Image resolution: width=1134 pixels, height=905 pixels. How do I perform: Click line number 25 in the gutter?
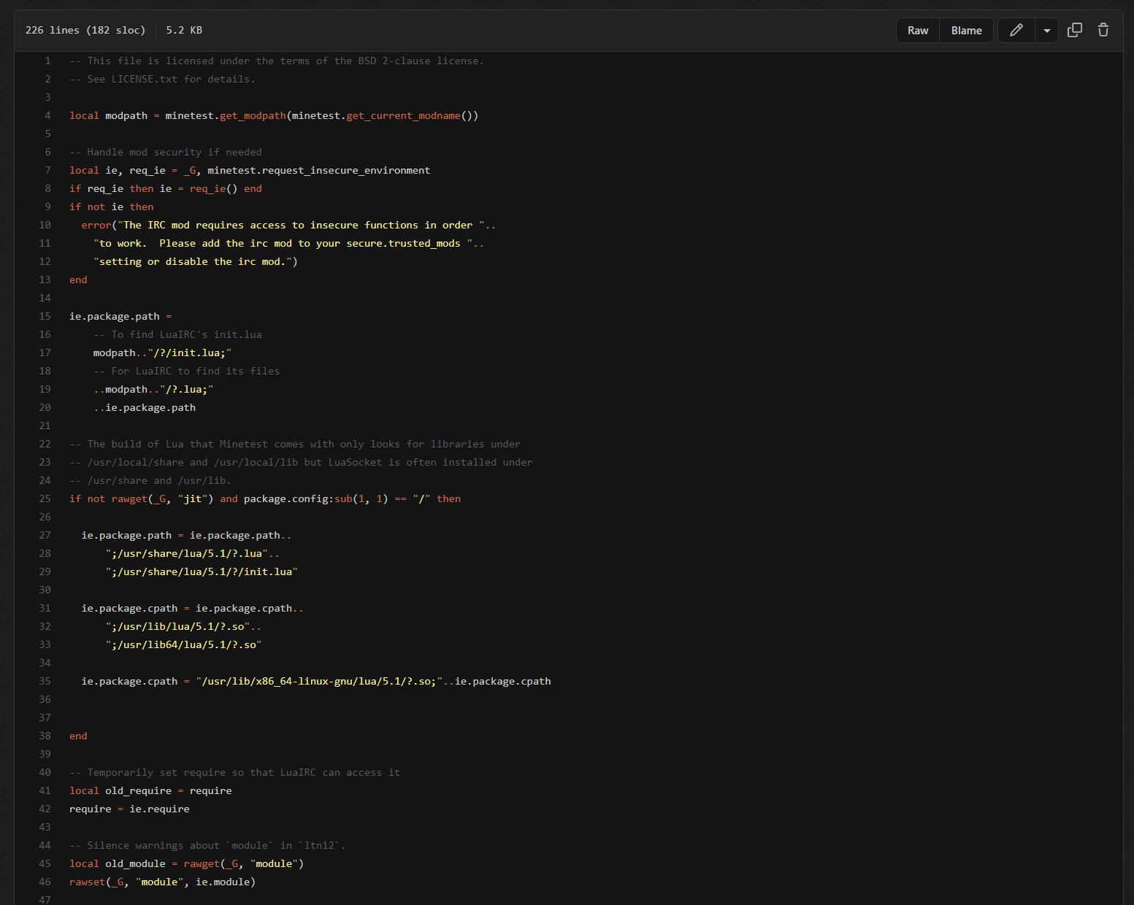pos(45,499)
